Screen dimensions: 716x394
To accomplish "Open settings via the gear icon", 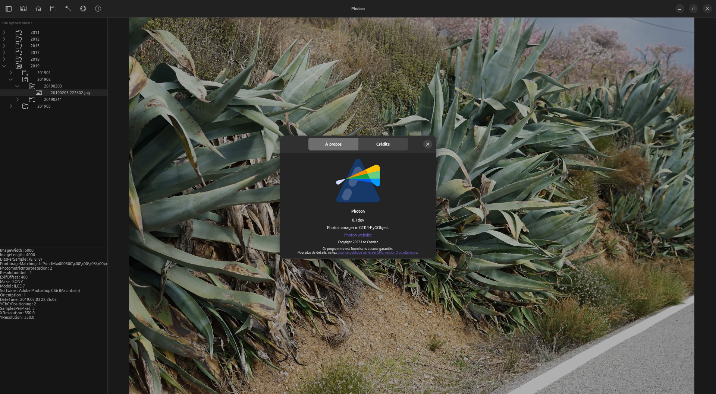I will pos(83,9).
